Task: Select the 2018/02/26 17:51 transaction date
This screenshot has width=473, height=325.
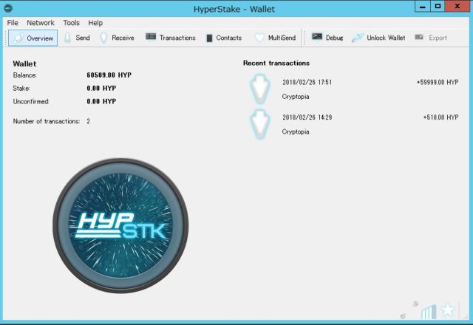Action: click(x=307, y=82)
